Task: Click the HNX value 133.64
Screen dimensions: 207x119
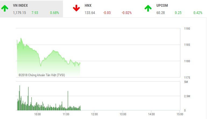Action: (x=90, y=13)
